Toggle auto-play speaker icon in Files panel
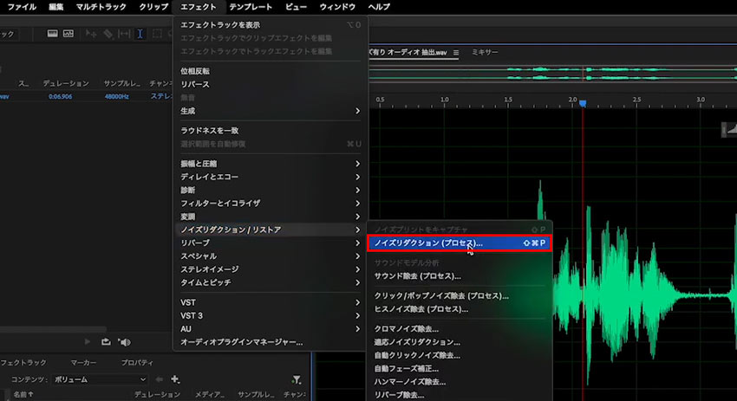 coord(124,342)
